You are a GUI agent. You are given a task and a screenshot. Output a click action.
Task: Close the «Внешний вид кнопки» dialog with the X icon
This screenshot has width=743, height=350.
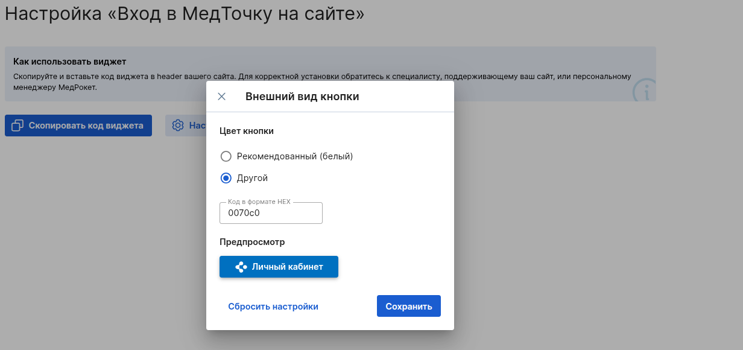click(x=221, y=97)
